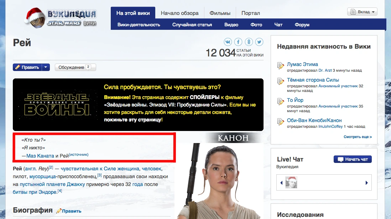
Task: Open the Форум menu item
Action: pyautogui.click(x=302, y=24)
